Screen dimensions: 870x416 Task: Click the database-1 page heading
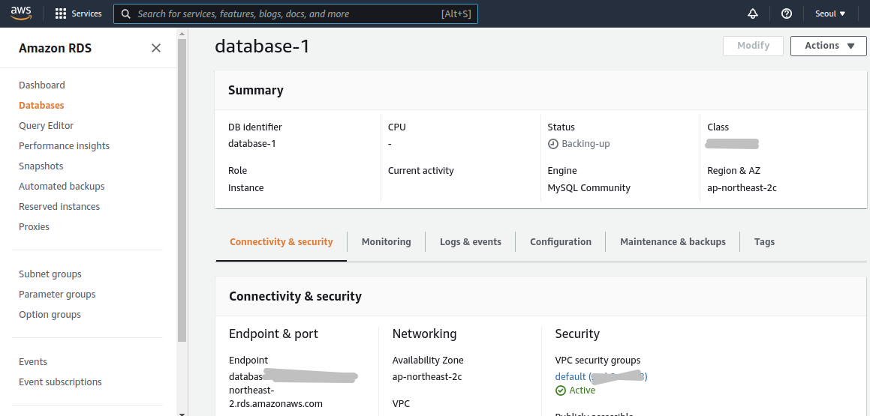(262, 46)
